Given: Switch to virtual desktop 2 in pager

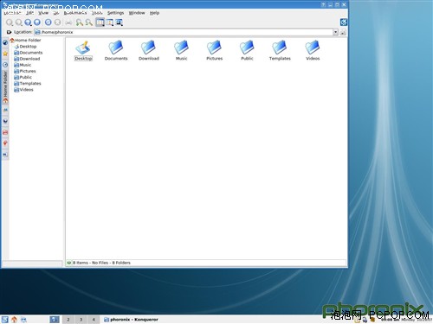Looking at the screenshot, I should (x=68, y=320).
